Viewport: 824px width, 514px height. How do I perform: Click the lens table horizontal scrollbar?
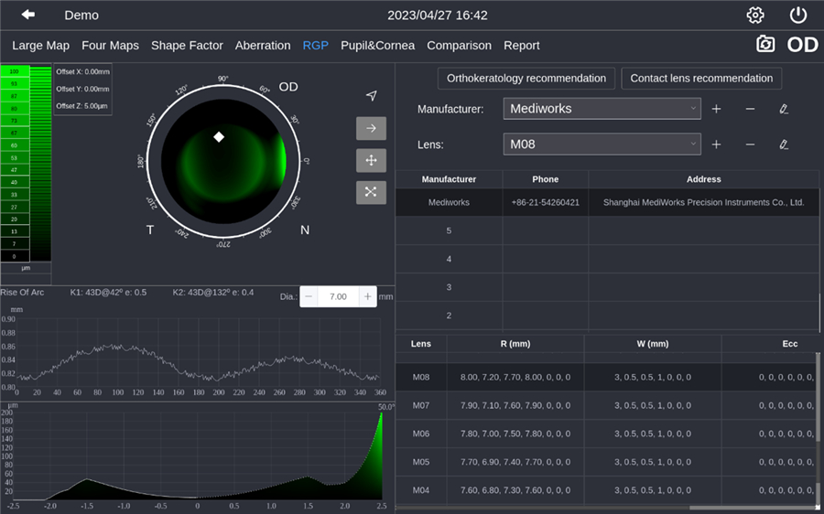754,508
